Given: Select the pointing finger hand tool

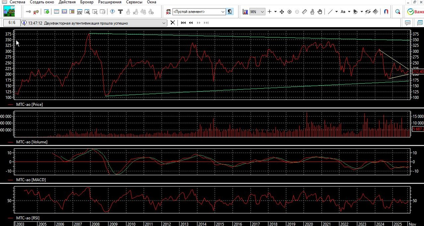Looking at the screenshot, I should click(x=312, y=12).
